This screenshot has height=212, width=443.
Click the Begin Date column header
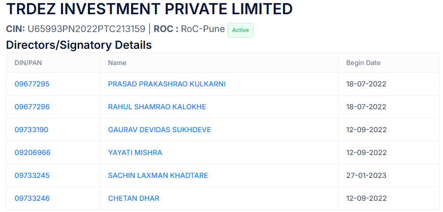coord(363,63)
